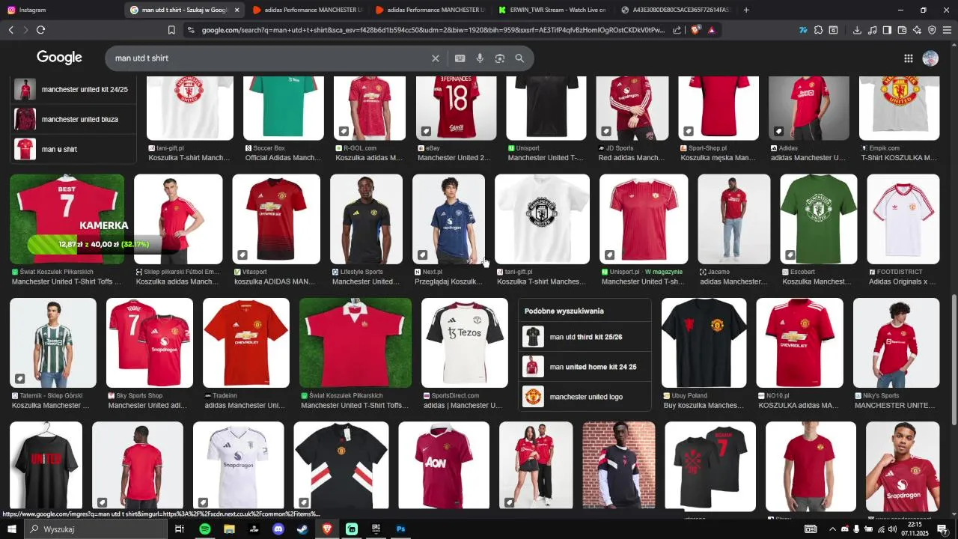Open the Brave Rewards triangle icon

click(x=711, y=30)
